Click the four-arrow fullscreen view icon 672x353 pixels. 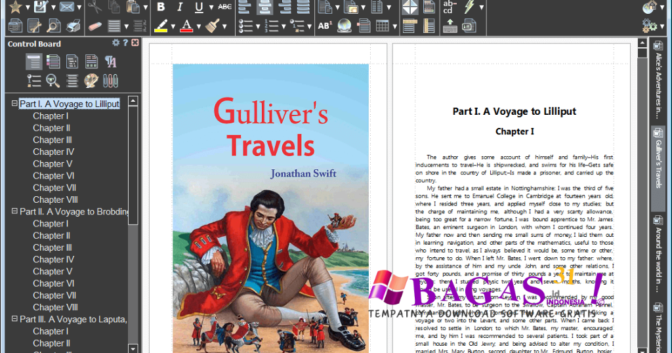coord(410,7)
